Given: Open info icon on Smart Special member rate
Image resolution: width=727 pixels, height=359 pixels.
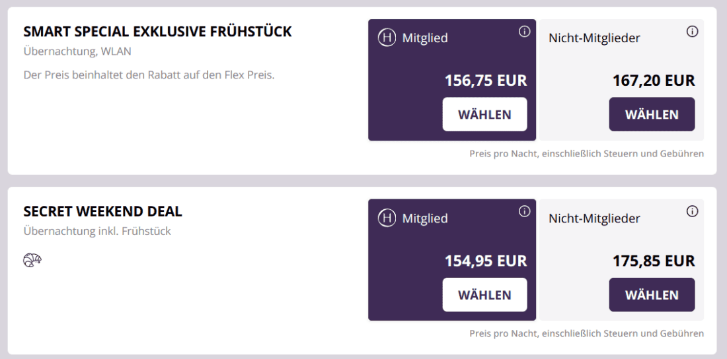Looking at the screenshot, I should point(525,31).
